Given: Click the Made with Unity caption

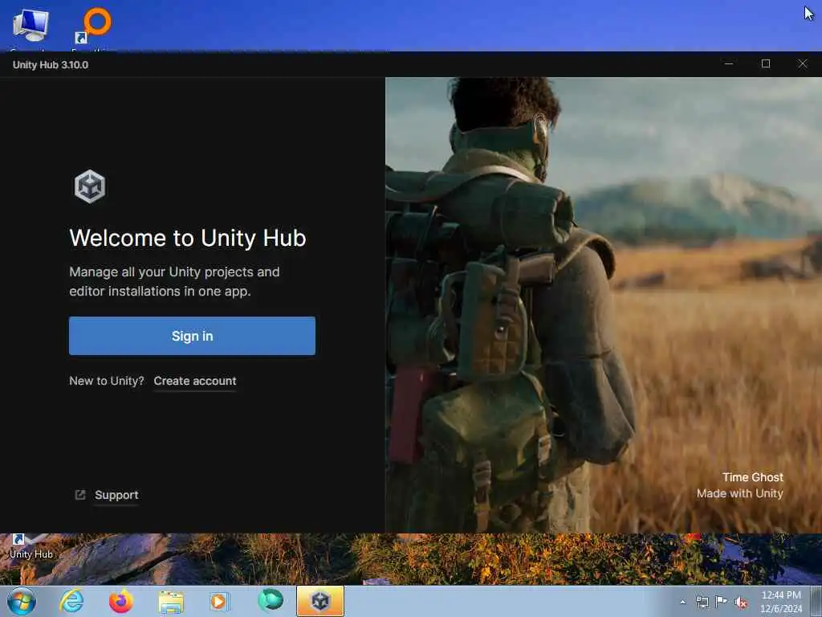Looking at the screenshot, I should [x=739, y=494].
